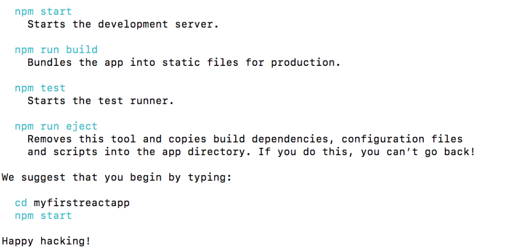Click the warning "you can't go back!"
Image resolution: width=507 pixels, height=250 pixels.
click(418, 152)
